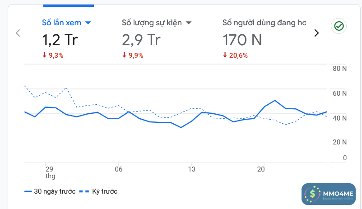362x209 pixels.
Task: Click the 1,2 Tr views value
Action: pyautogui.click(x=60, y=40)
